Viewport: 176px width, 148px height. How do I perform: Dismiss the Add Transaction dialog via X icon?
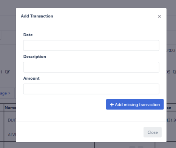point(159,16)
